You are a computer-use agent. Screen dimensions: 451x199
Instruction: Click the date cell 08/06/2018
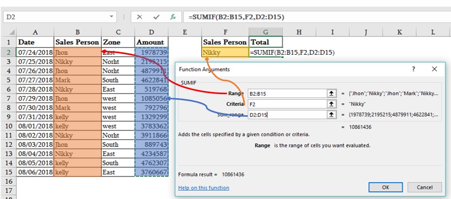point(35,172)
